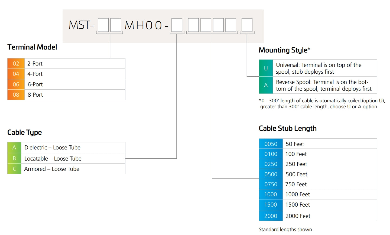Click the Standard lengths shown note

click(286, 230)
